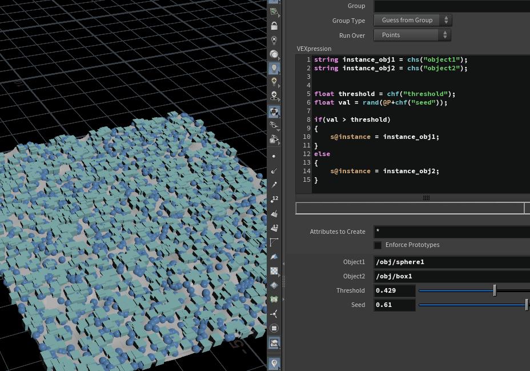The image size is (530, 371).
Task: Click the VEXpression editor resize grip
Action: point(426,198)
